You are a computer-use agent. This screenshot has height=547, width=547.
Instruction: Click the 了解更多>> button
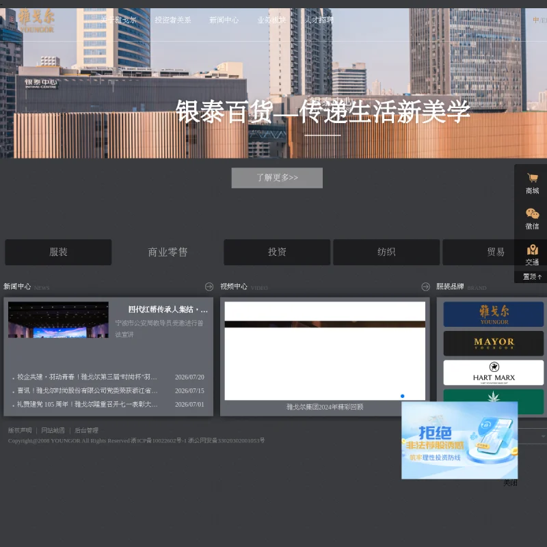[x=277, y=178]
